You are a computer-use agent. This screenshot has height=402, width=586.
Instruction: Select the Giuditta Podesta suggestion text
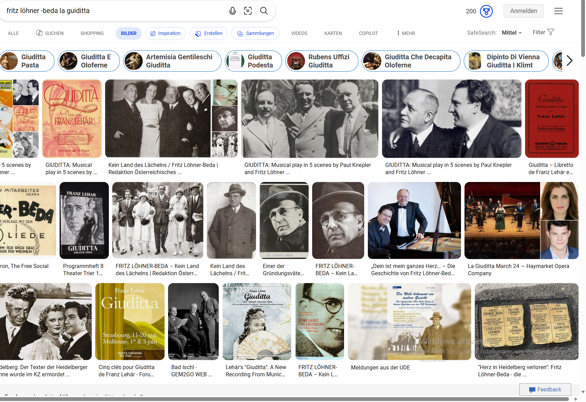[x=260, y=61]
